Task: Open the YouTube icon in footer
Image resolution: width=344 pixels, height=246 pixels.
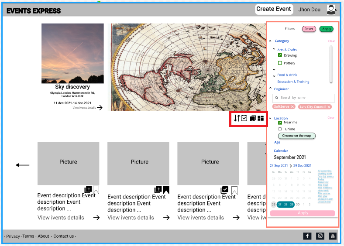Action: pyautogui.click(x=333, y=236)
